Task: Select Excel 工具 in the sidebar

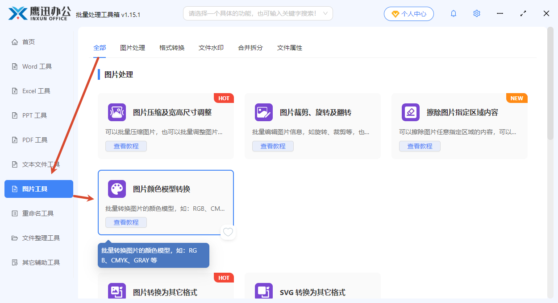Action: (x=39, y=91)
